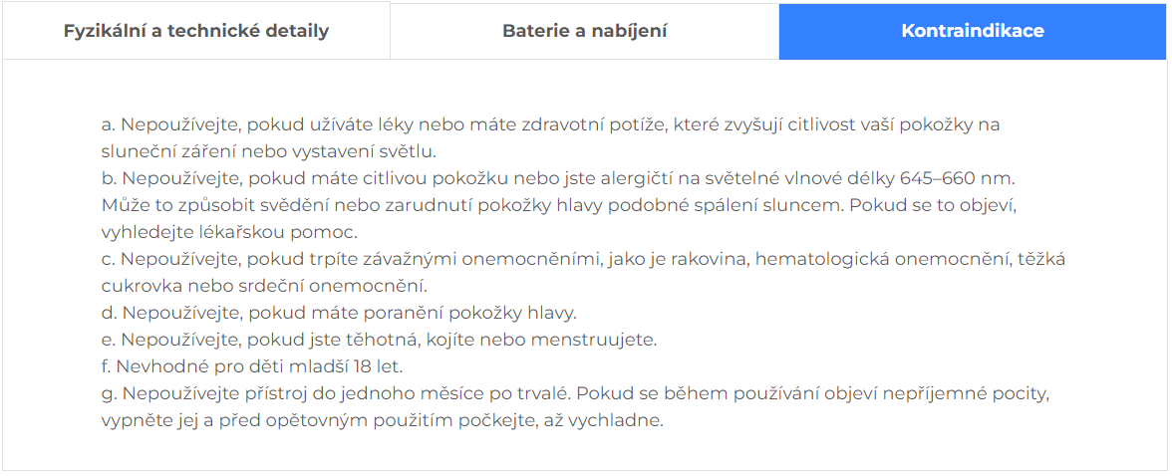Open the "Fyzikální a technické detaily" tab
The height and width of the screenshot is (476, 1172).
[195, 31]
